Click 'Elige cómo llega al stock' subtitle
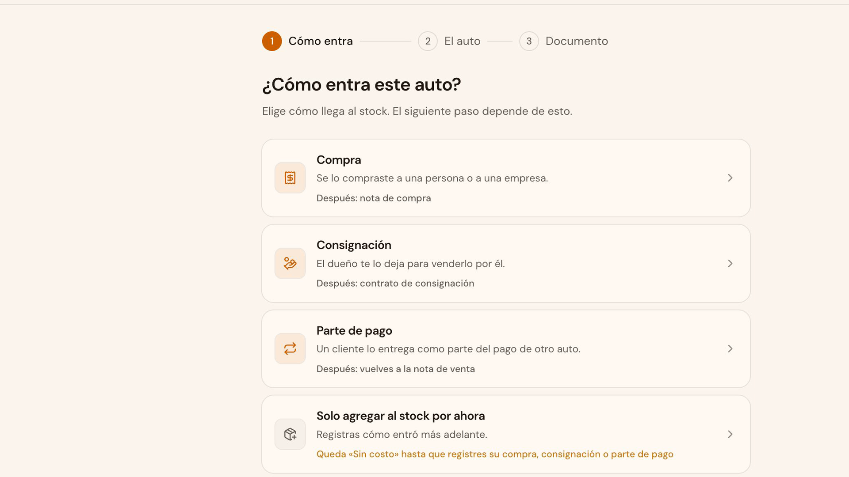 pyautogui.click(x=417, y=111)
